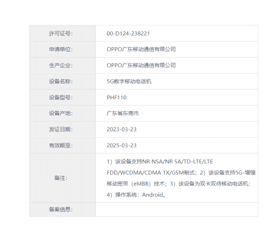280x226 pixels.
Task: Select the OPPO company name in 生产企业 row
Action: (141, 65)
